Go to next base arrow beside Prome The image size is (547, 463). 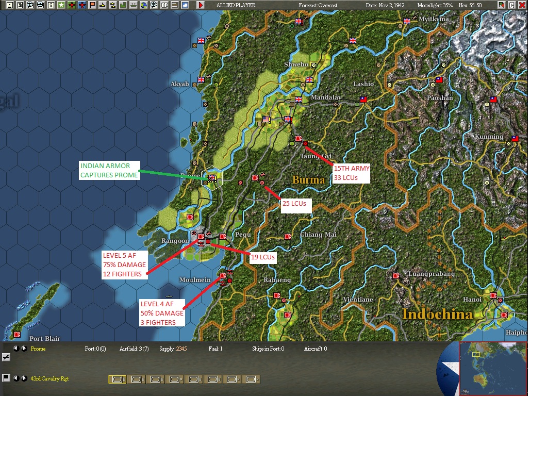24,348
